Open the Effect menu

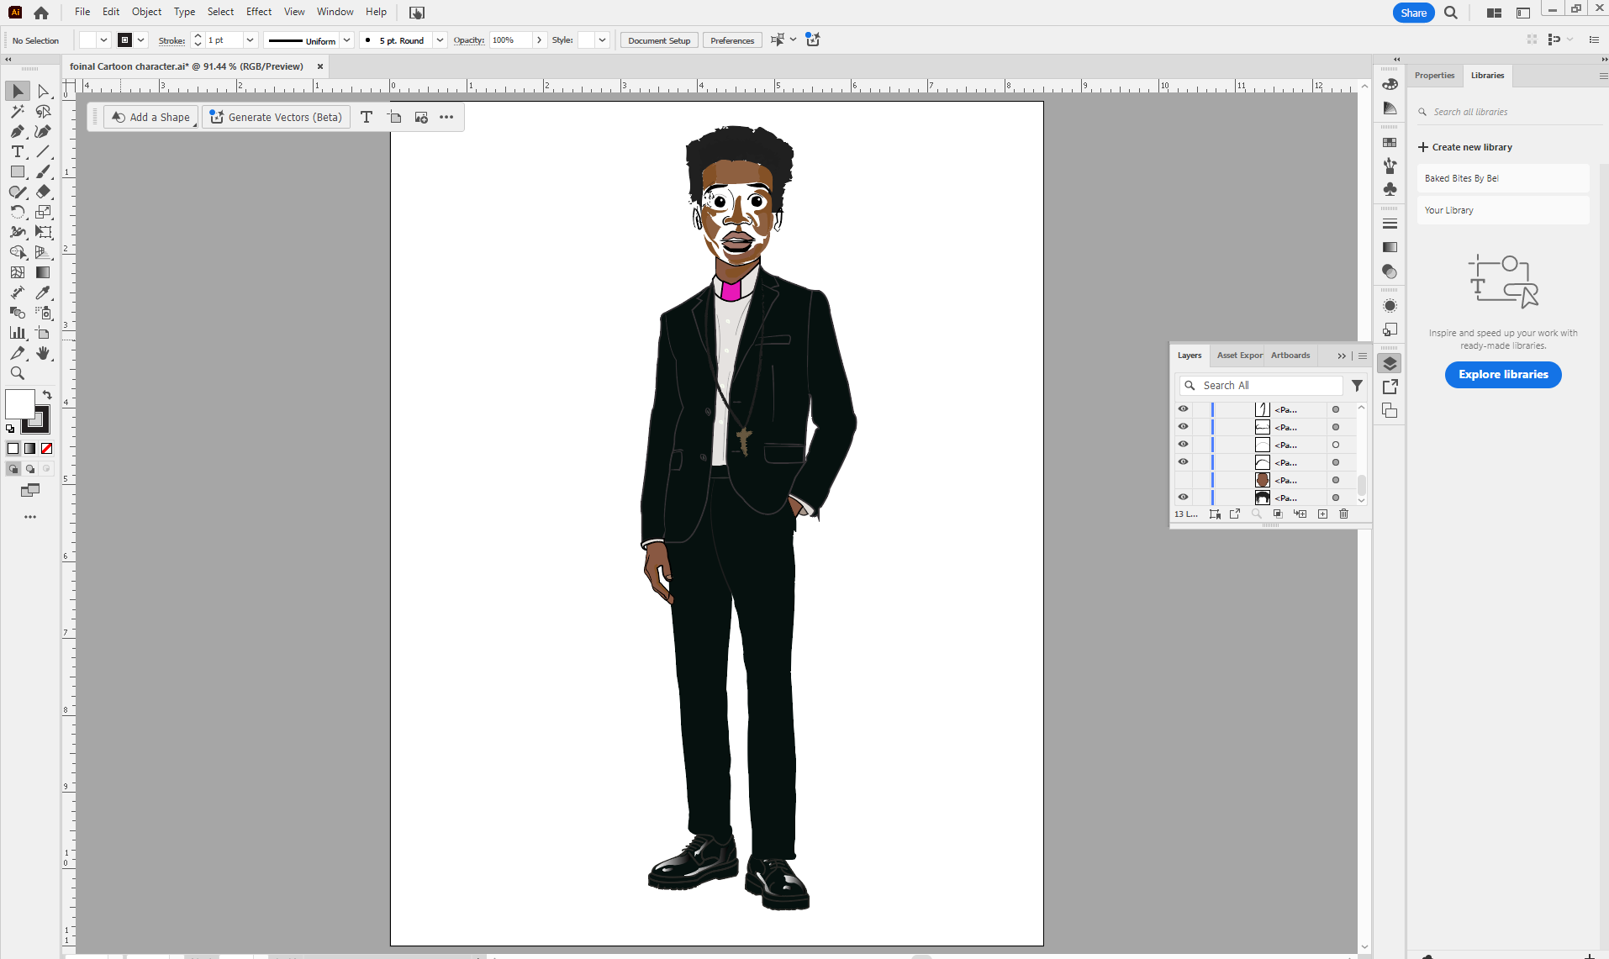pyautogui.click(x=259, y=12)
